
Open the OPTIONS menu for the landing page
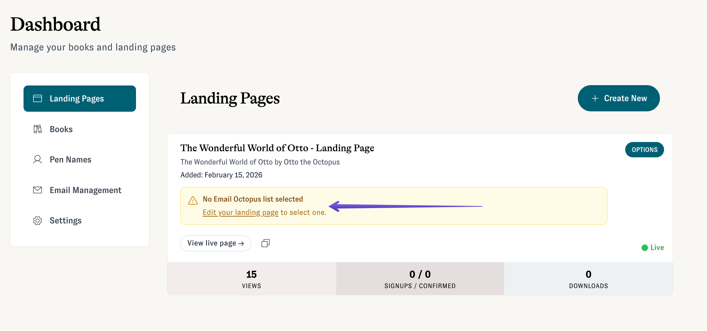coord(644,149)
